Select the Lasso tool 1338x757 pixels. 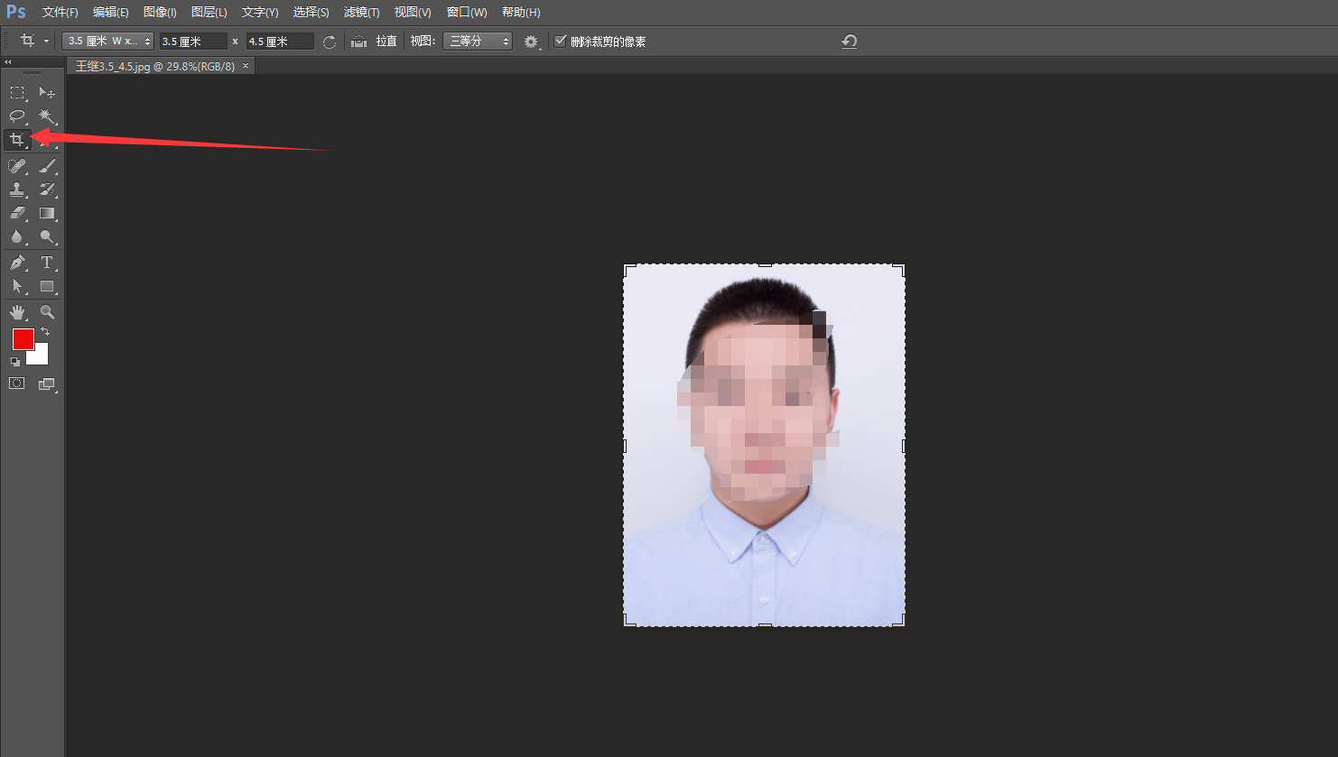click(16, 116)
